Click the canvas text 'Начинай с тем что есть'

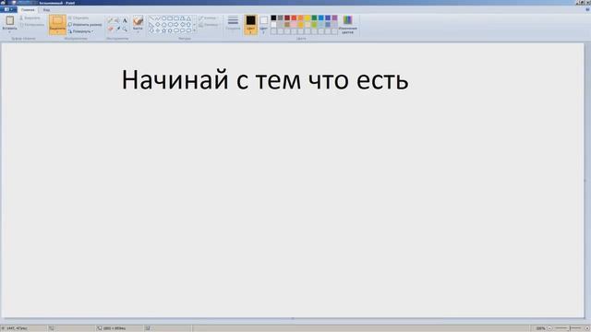point(265,80)
